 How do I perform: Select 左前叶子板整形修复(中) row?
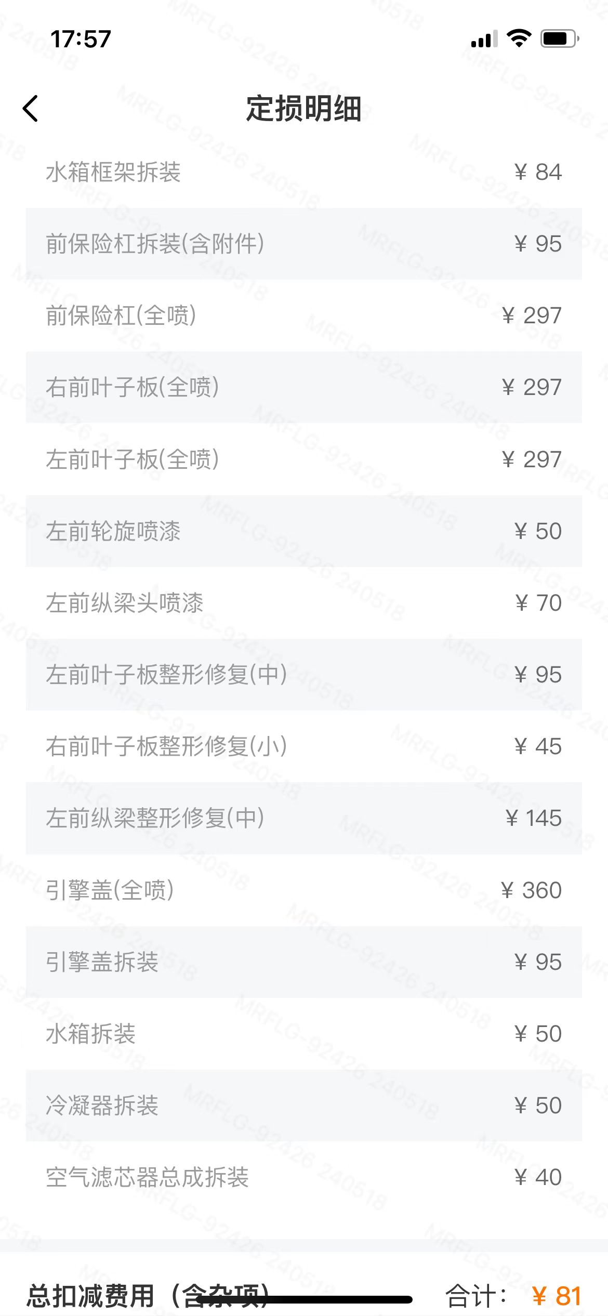click(303, 675)
